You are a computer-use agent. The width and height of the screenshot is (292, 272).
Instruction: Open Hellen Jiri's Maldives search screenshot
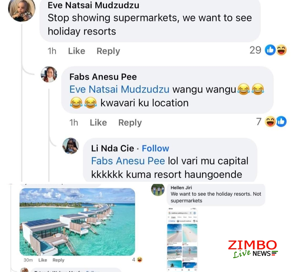coord(182,239)
